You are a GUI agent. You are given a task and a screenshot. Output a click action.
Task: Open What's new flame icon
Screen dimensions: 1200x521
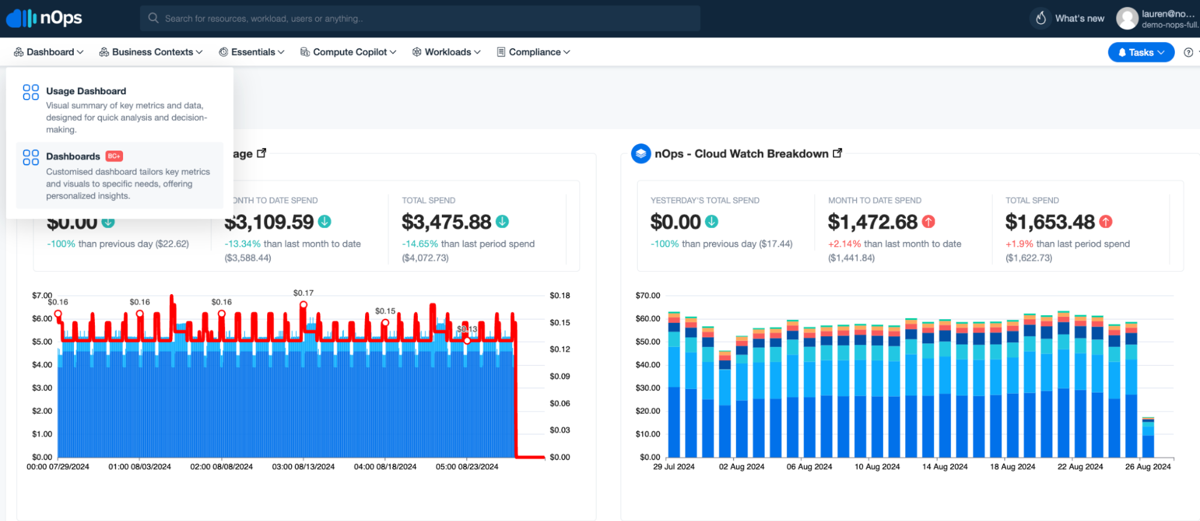point(1041,18)
